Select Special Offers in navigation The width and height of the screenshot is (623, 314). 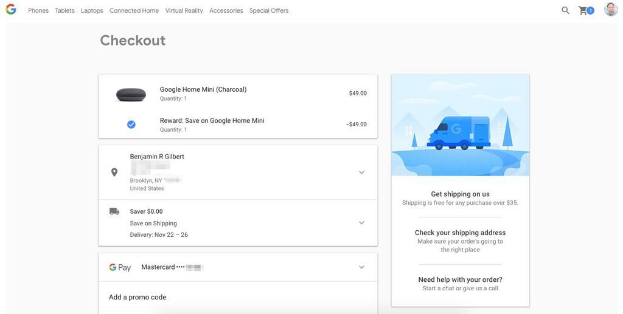[x=269, y=11]
